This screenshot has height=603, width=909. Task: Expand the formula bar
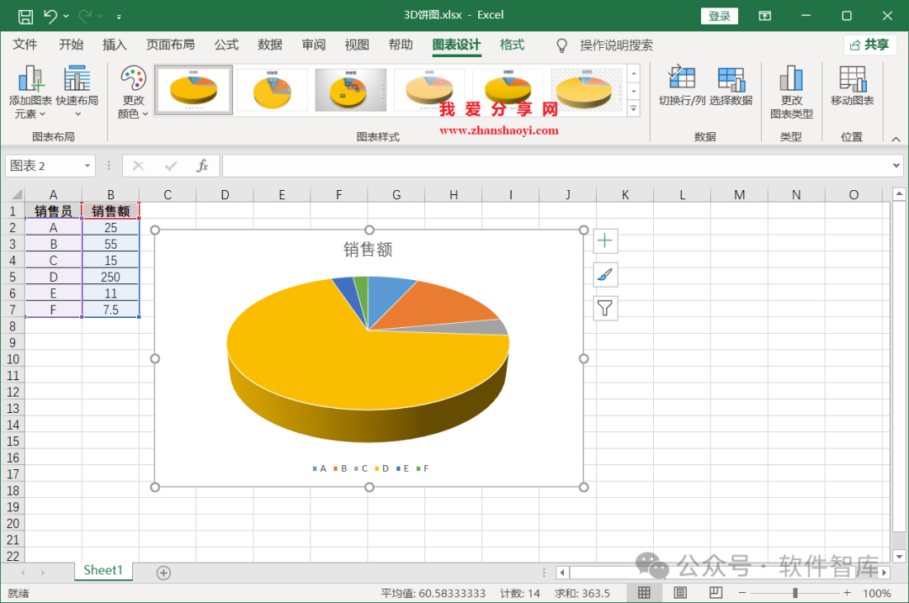[x=896, y=167]
